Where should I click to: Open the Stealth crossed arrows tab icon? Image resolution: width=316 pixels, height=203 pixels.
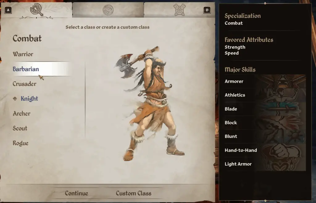(x=179, y=10)
